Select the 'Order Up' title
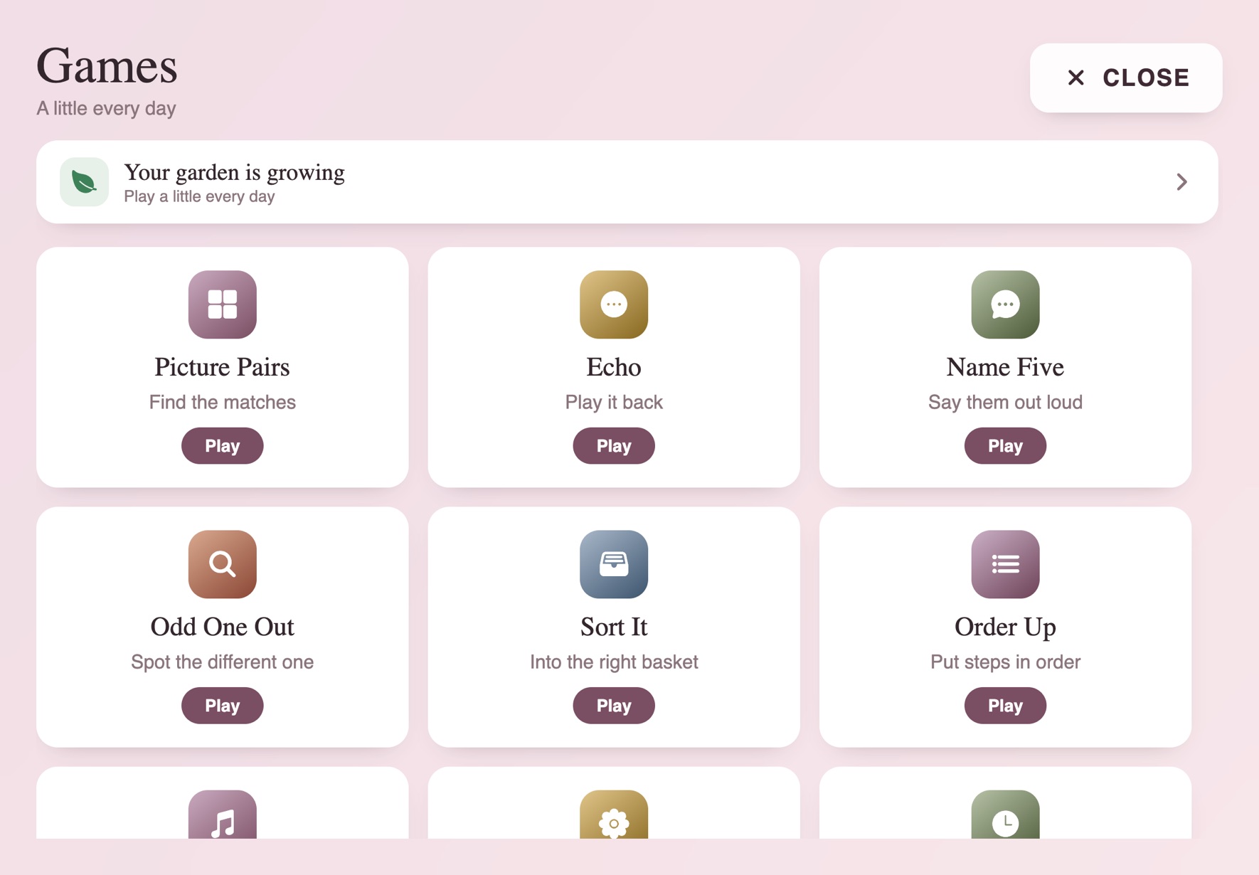 click(x=1005, y=627)
